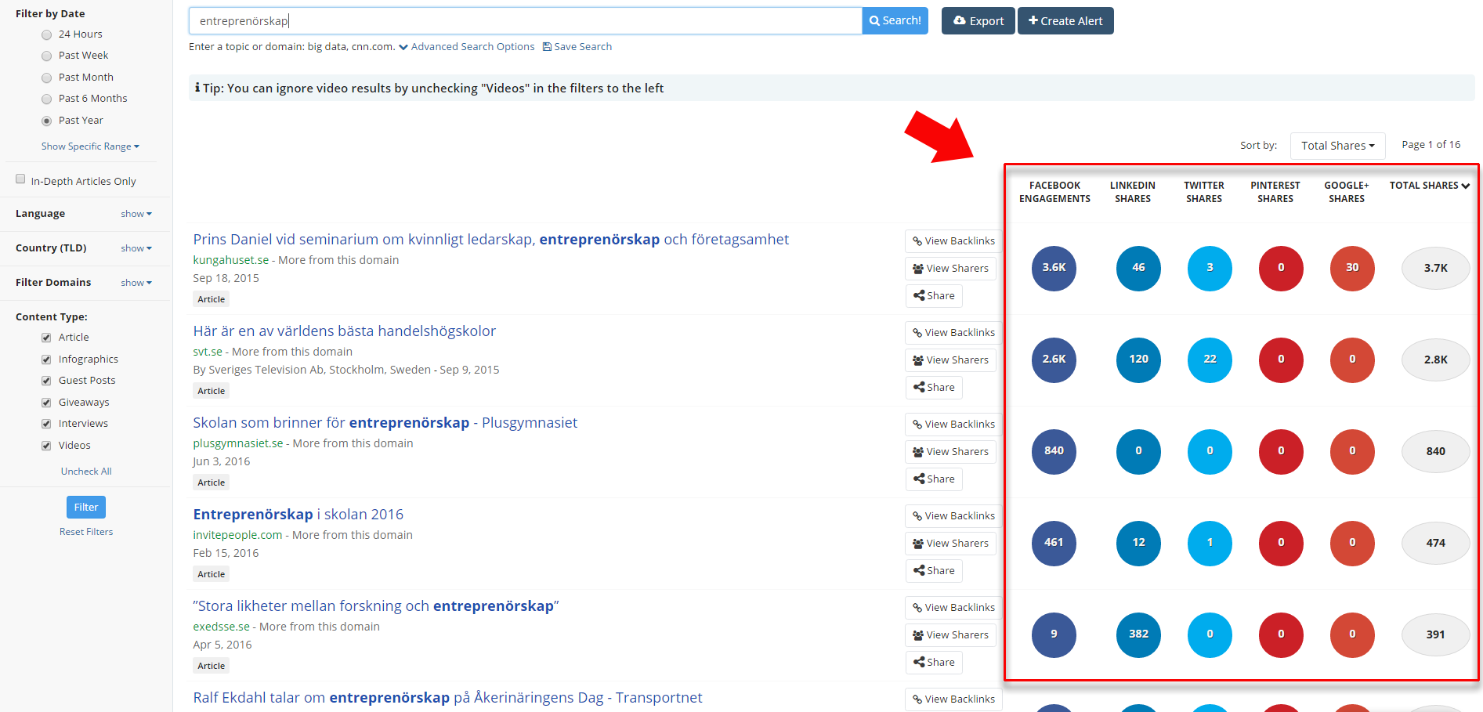This screenshot has width=1483, height=712.
Task: View Backlinks for exedsse.se article
Action: [x=953, y=608]
